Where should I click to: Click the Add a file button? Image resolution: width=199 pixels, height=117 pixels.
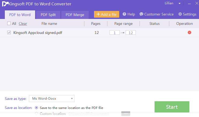point(107,14)
